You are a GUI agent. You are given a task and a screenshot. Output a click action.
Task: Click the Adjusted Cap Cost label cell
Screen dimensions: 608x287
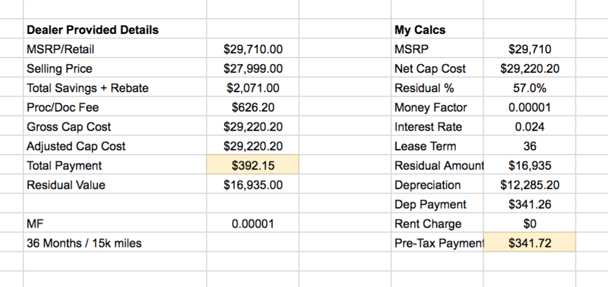[x=115, y=146]
